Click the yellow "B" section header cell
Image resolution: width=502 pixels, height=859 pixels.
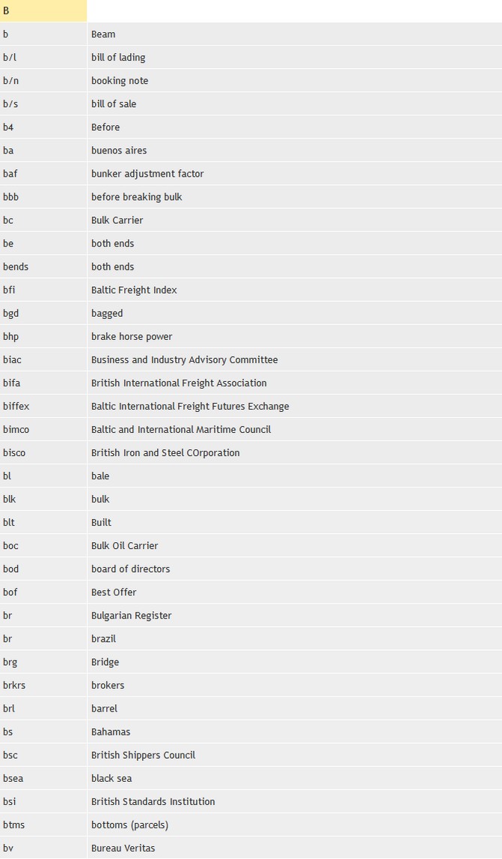[x=43, y=11]
